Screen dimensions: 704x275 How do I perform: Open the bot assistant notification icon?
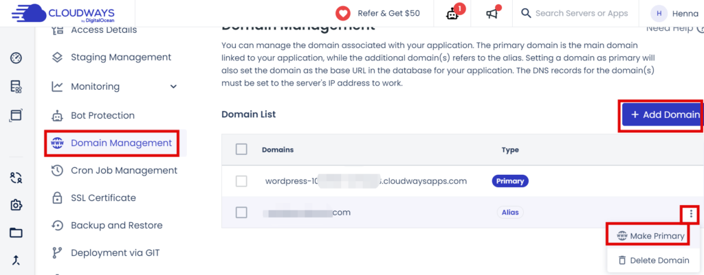452,14
